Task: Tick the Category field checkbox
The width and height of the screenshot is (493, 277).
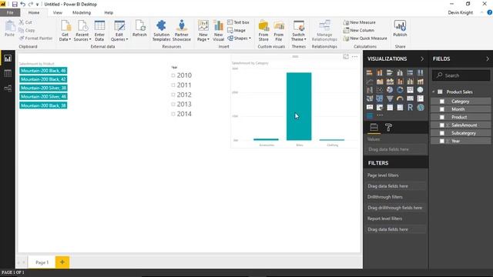Action: [x=441, y=102]
